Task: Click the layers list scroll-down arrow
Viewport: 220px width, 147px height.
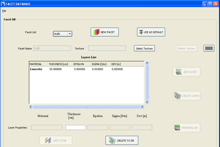Action: pos(147,102)
